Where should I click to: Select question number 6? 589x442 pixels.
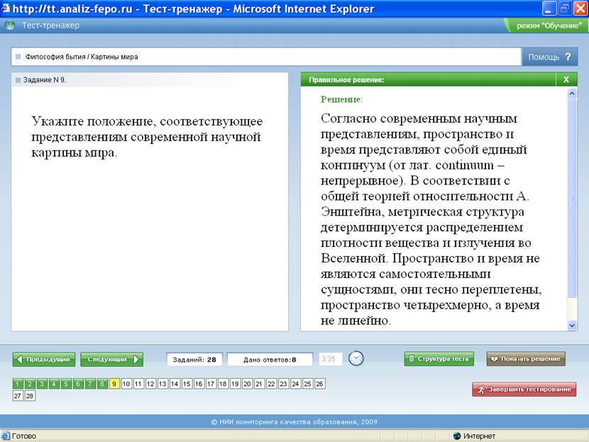tap(78, 384)
